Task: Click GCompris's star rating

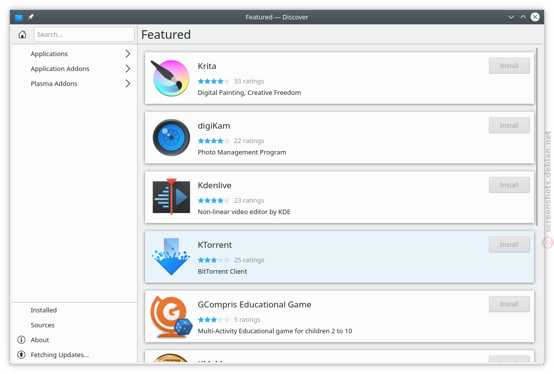Action: [214, 320]
